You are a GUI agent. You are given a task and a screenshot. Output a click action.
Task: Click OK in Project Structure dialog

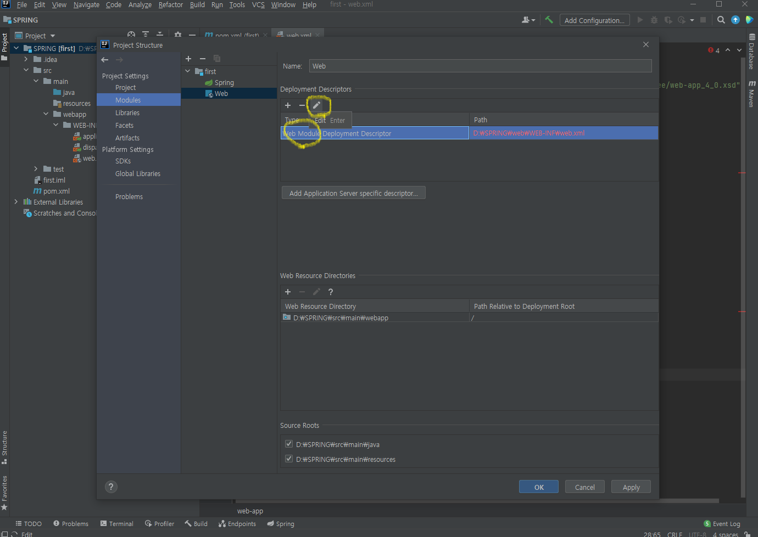[539, 487]
